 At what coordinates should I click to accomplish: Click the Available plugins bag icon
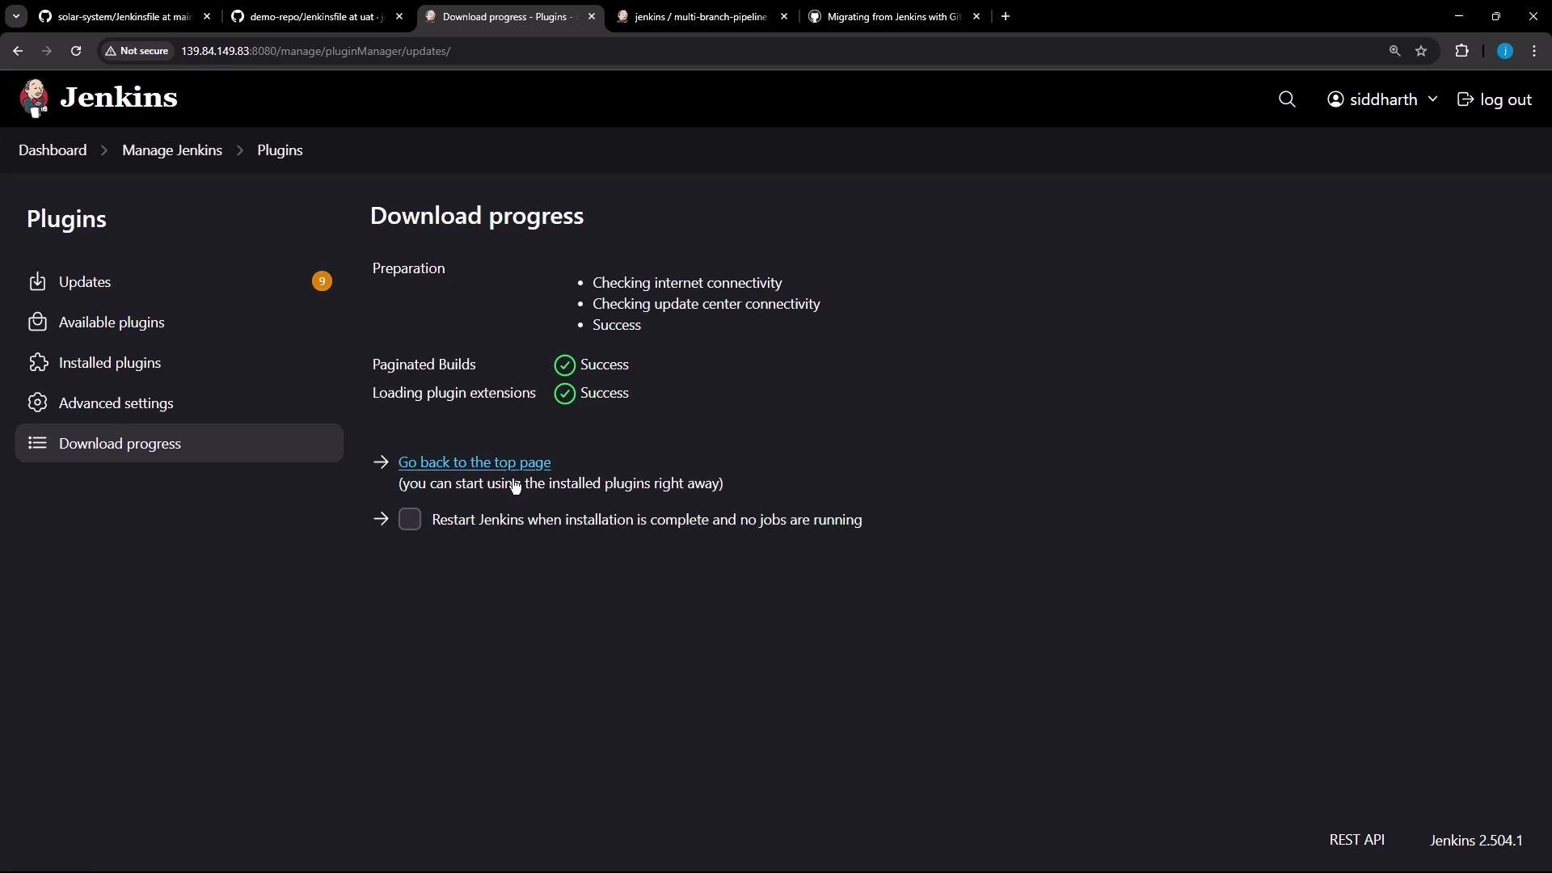point(37,323)
